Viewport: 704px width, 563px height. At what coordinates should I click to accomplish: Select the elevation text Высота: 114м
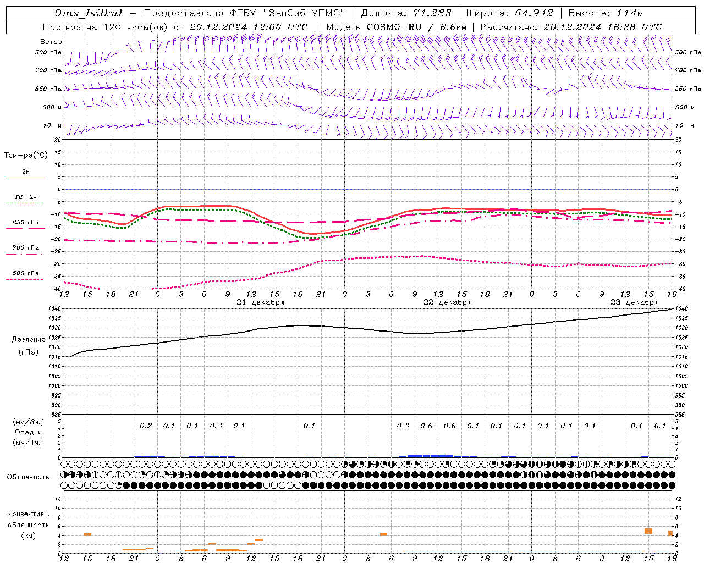(x=606, y=13)
